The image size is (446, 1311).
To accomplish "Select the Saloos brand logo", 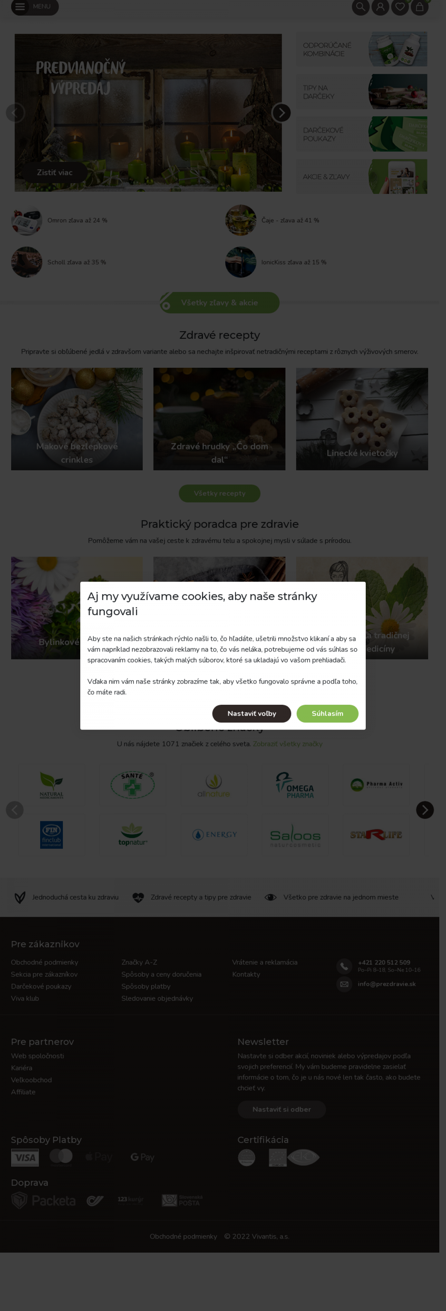I will [295, 835].
